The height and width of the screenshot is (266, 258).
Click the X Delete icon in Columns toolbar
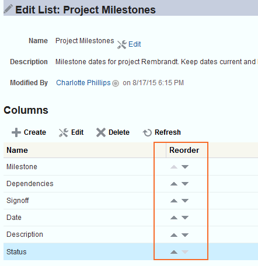[101, 132]
